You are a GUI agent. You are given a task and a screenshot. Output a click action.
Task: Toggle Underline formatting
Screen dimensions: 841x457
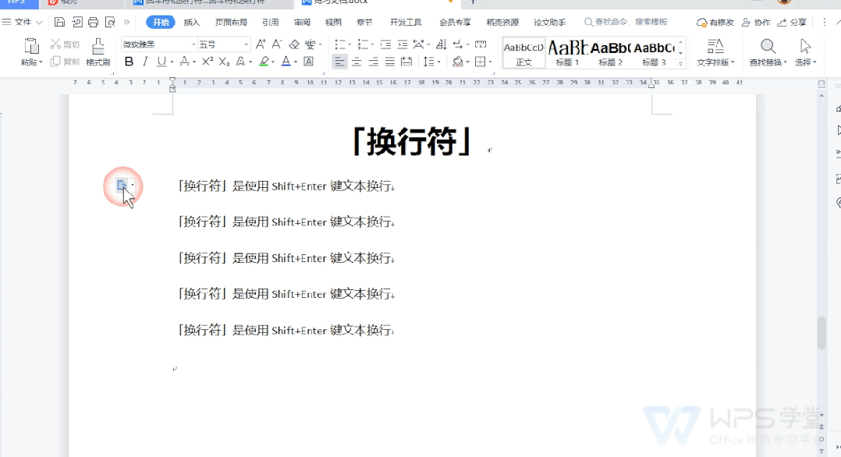(161, 62)
